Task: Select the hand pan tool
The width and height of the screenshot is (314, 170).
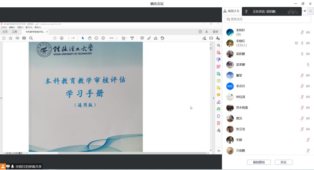Action: pyautogui.click(x=90, y=38)
